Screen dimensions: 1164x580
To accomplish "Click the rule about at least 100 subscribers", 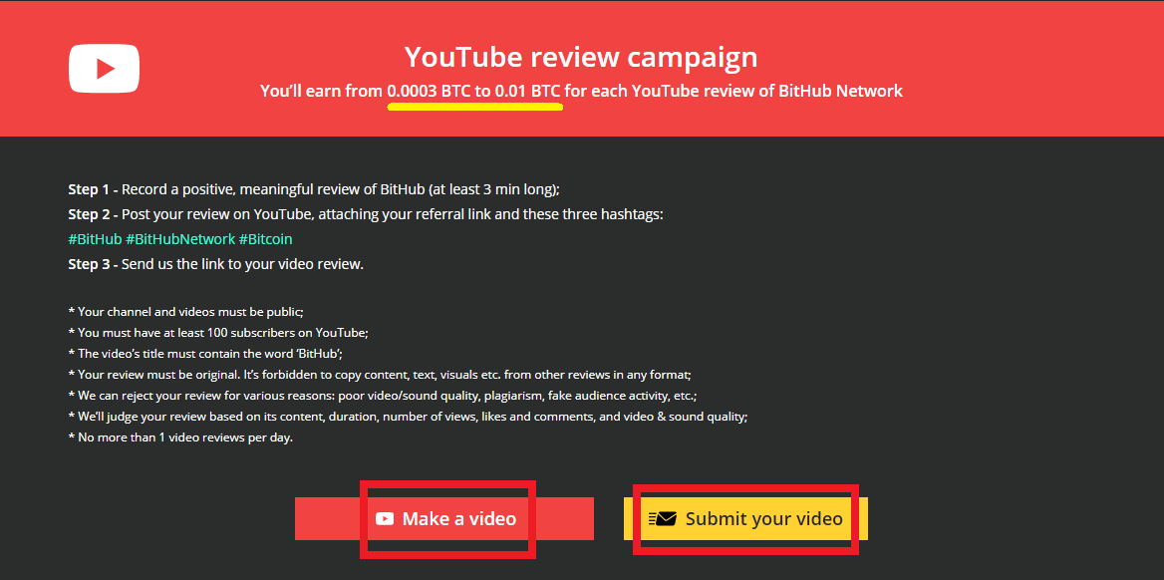I will 218,333.
